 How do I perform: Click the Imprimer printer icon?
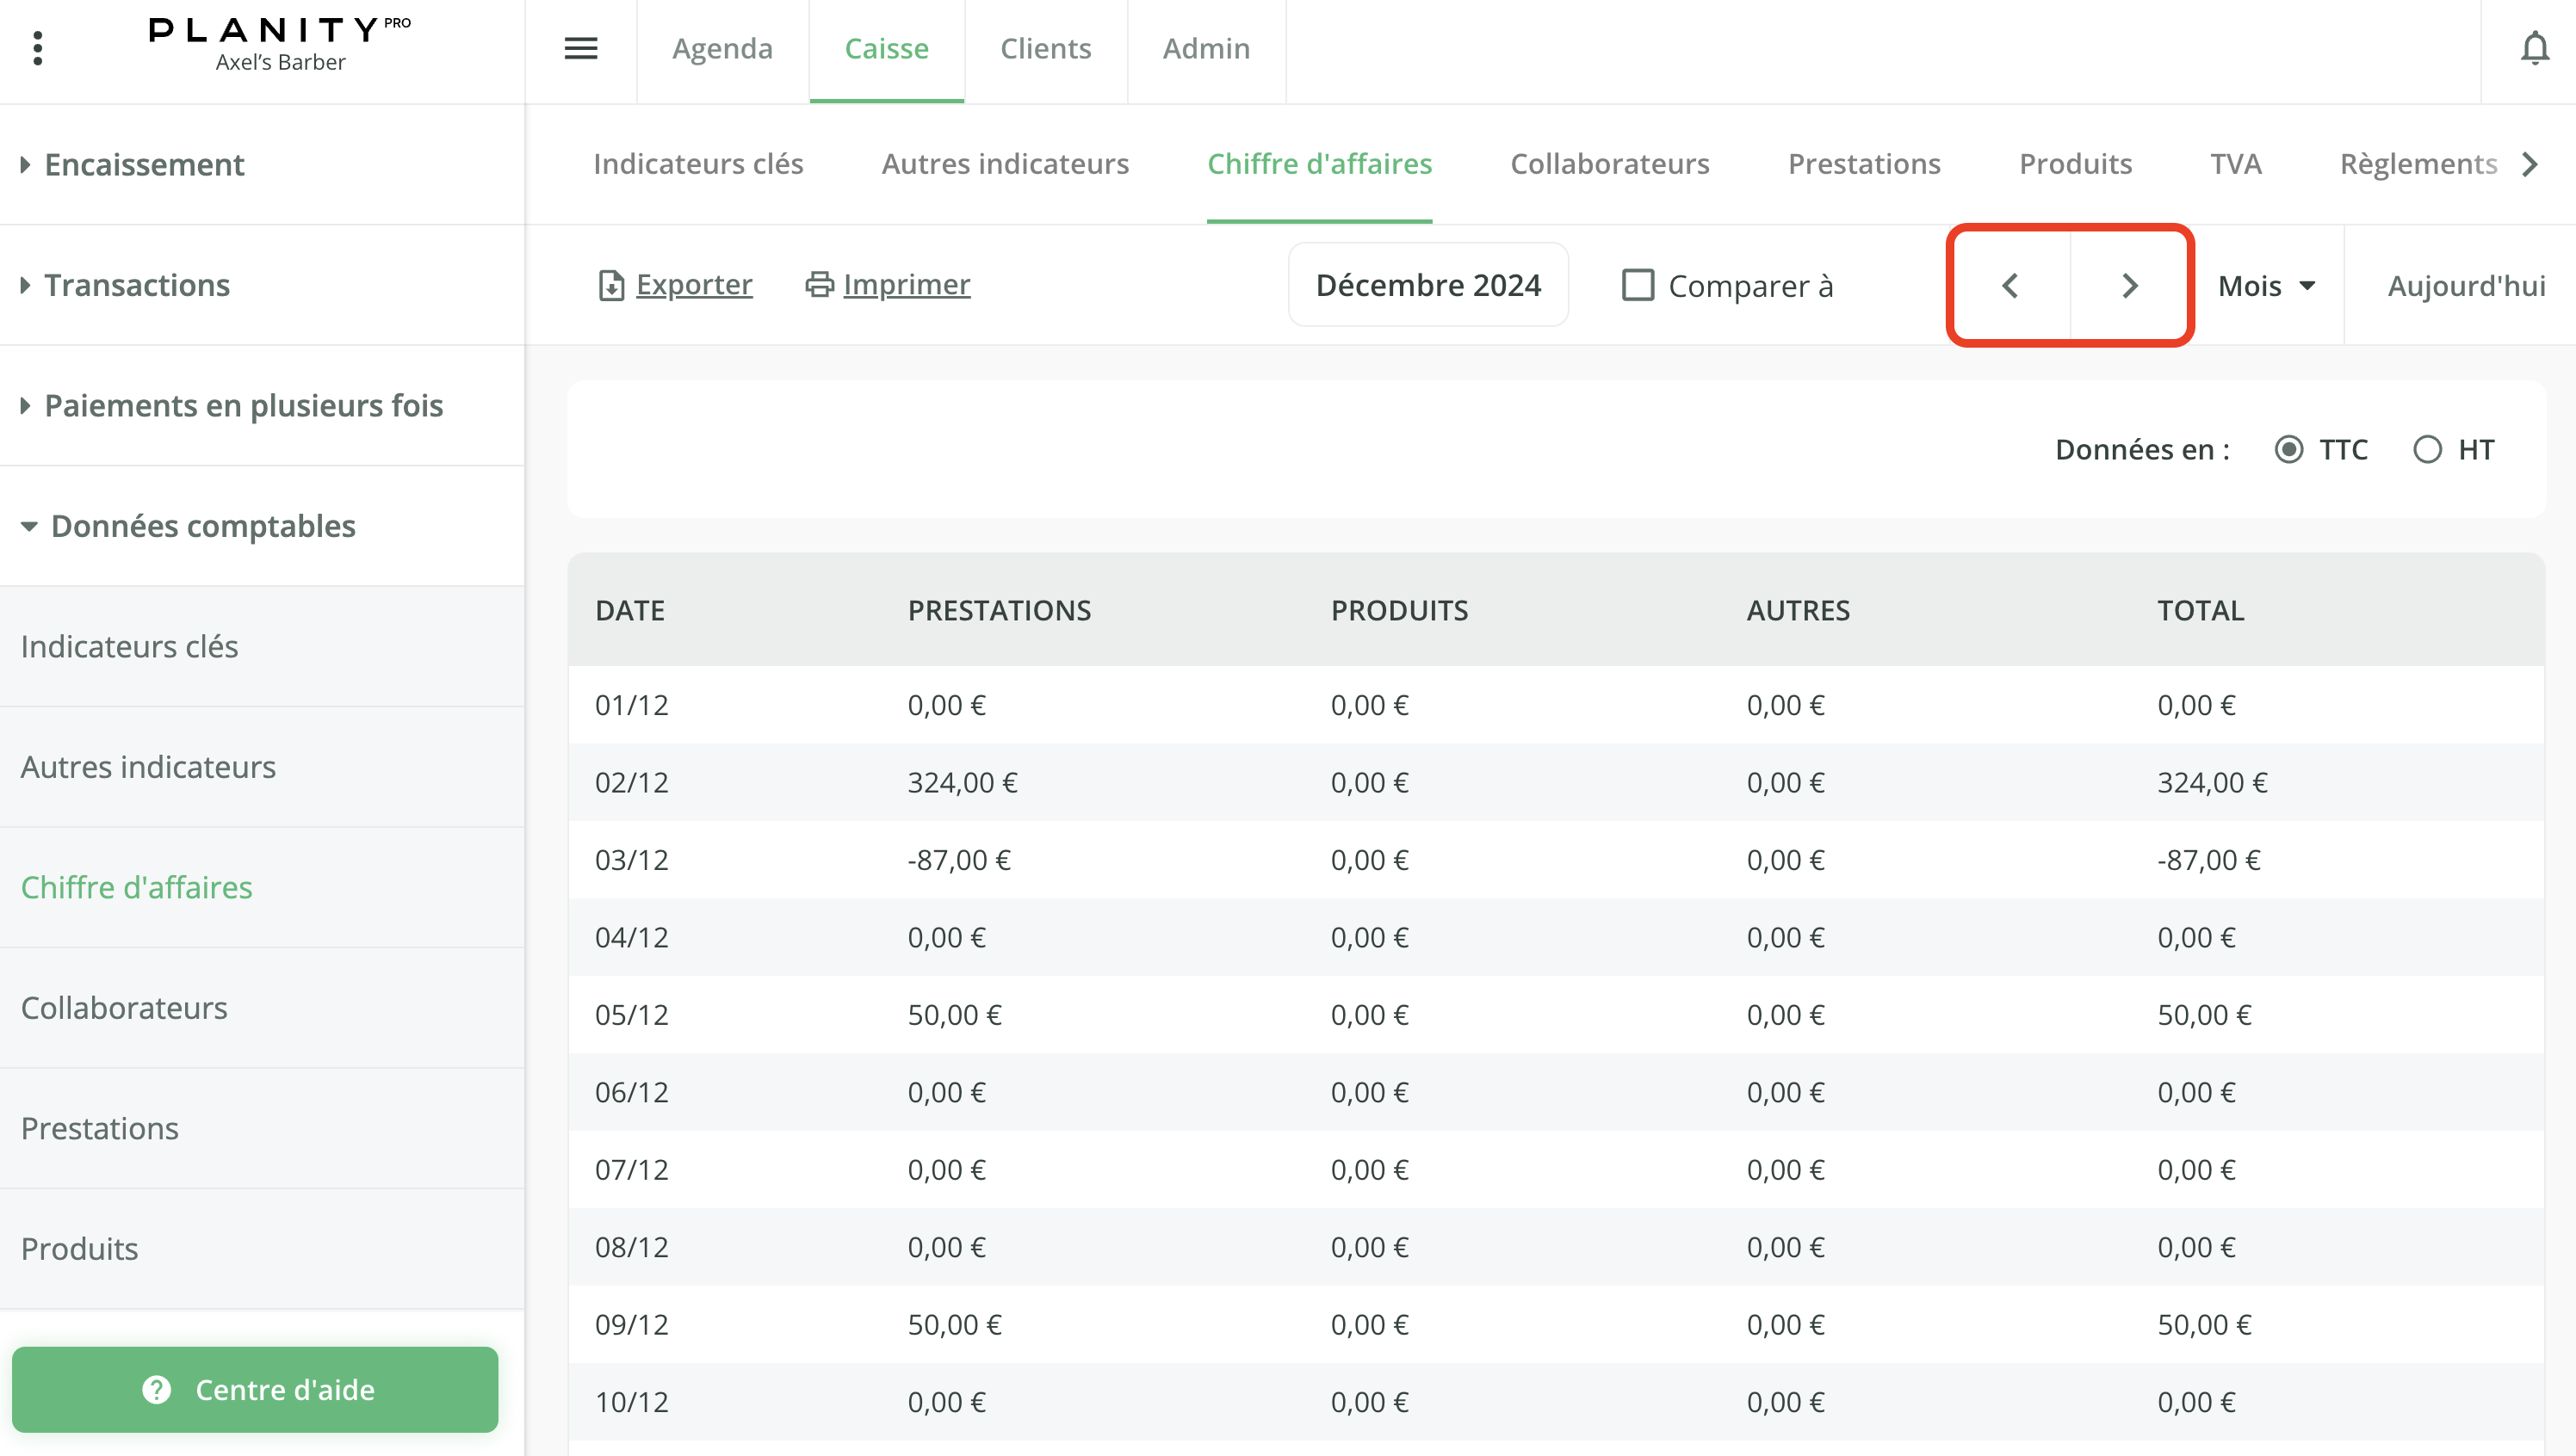coord(820,285)
